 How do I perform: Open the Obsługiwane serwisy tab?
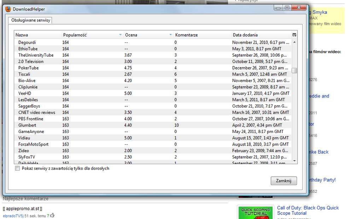30,20
